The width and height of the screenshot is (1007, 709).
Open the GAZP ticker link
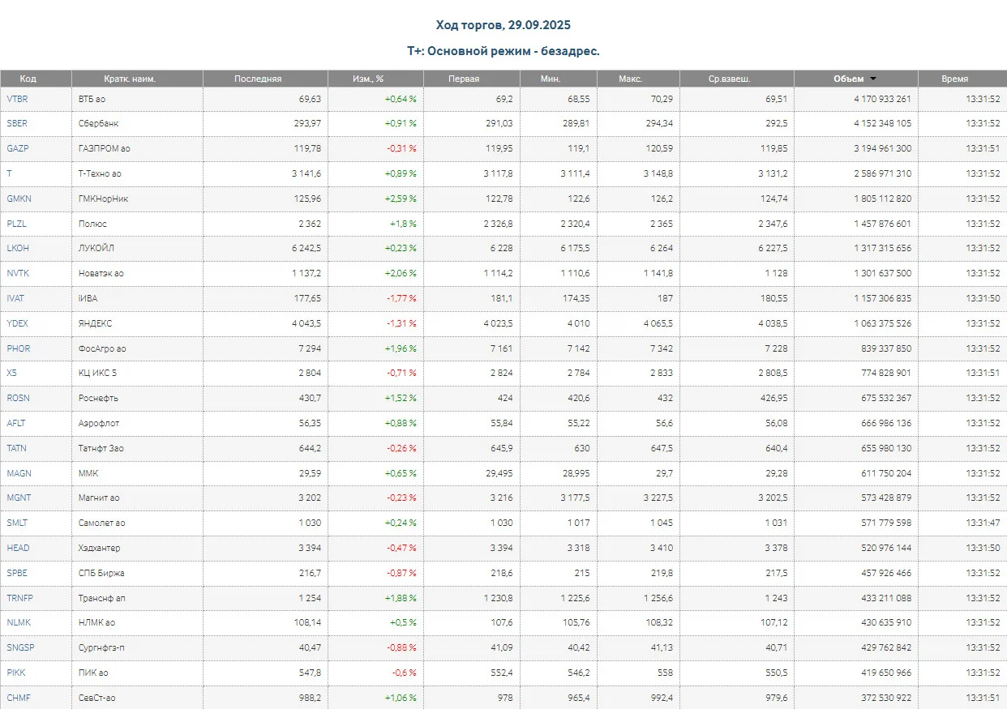point(18,149)
